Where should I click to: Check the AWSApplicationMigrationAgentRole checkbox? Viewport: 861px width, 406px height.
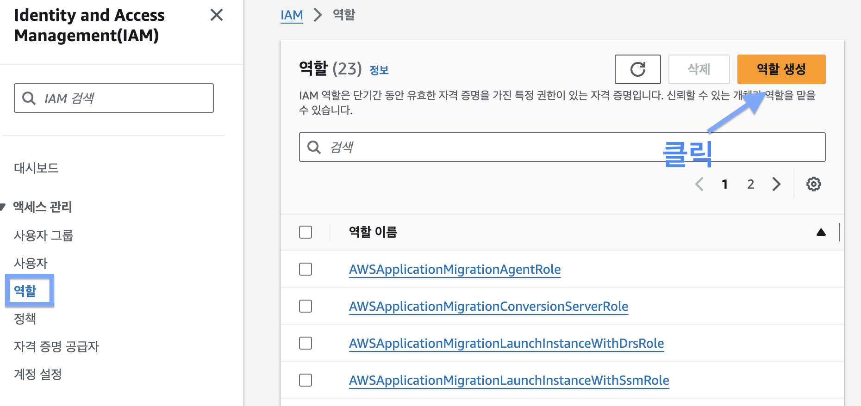coord(306,269)
